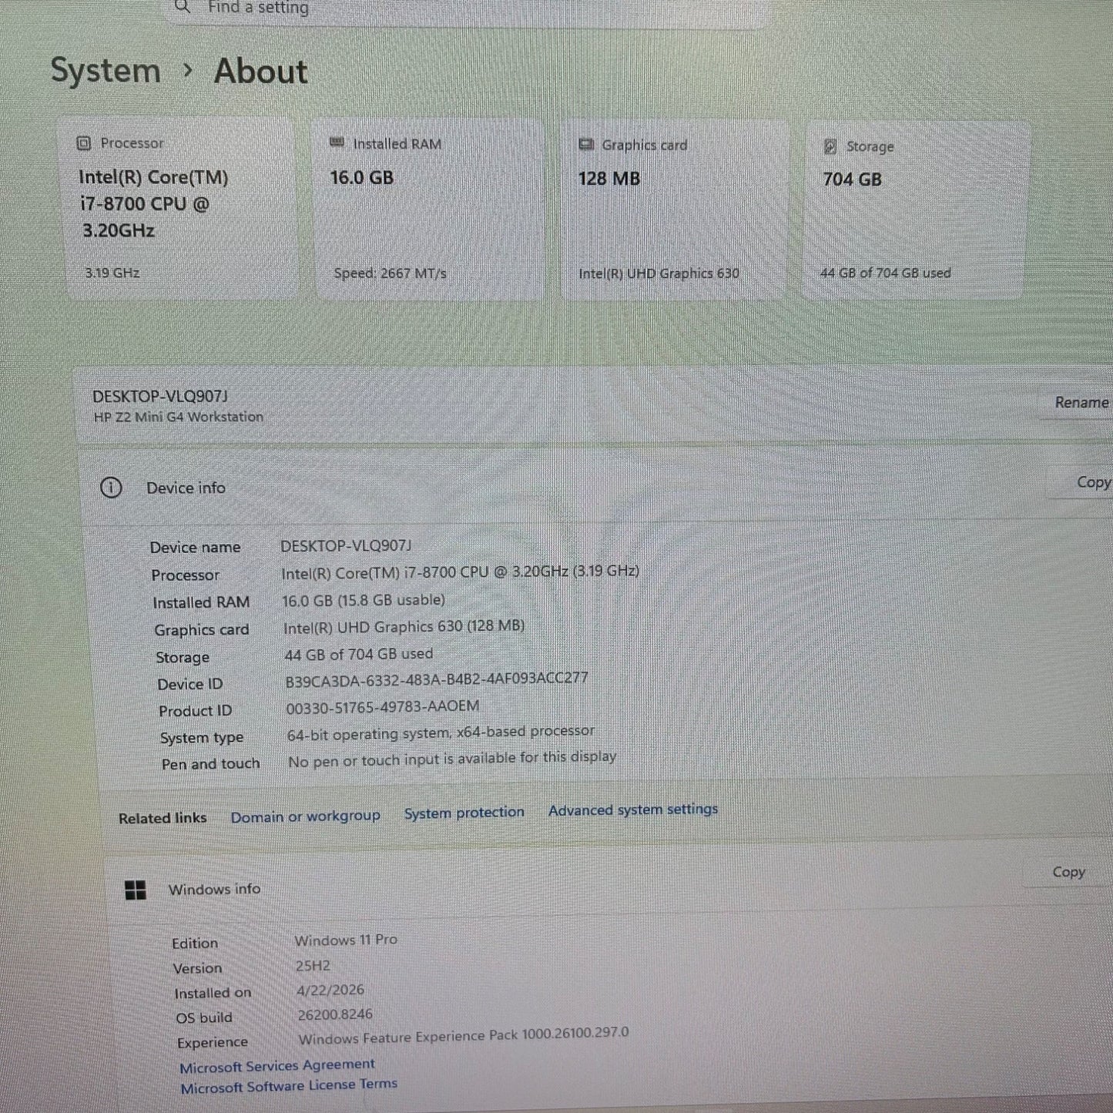Click 16.0 GB (15.8 GB usable) value

[x=364, y=600]
